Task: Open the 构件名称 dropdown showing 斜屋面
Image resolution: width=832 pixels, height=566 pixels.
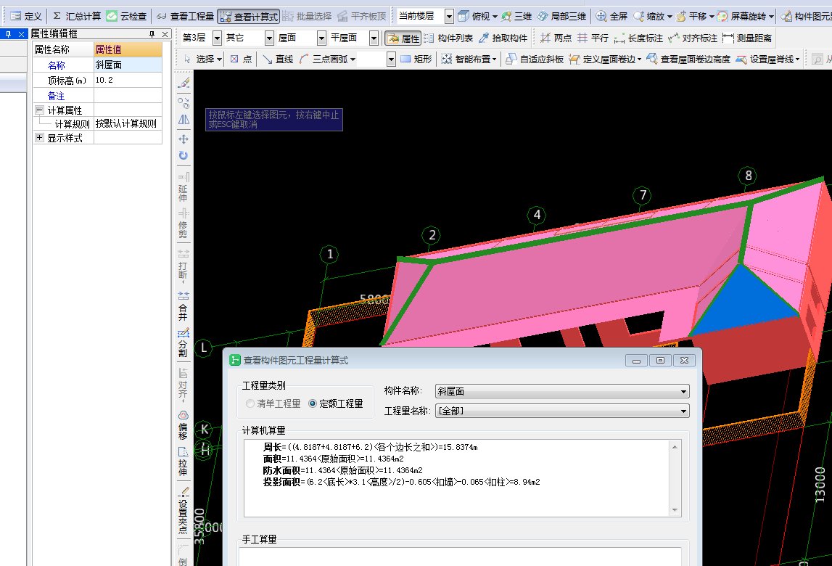Action: point(683,390)
